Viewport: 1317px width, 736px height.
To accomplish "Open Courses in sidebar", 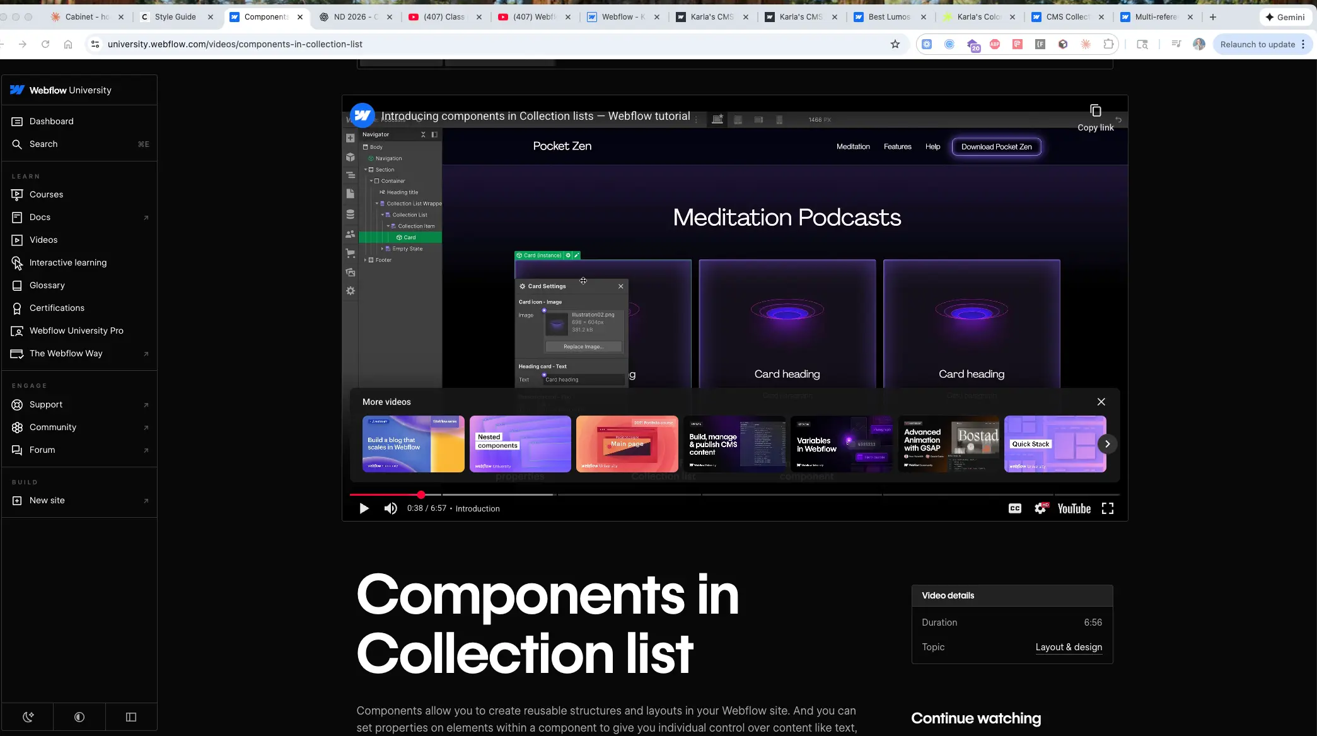I will [x=46, y=194].
